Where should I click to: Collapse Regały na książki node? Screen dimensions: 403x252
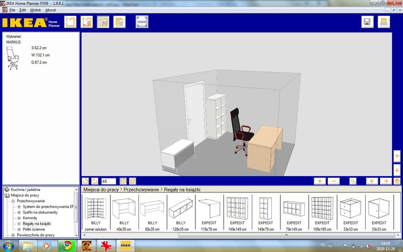[19, 224]
